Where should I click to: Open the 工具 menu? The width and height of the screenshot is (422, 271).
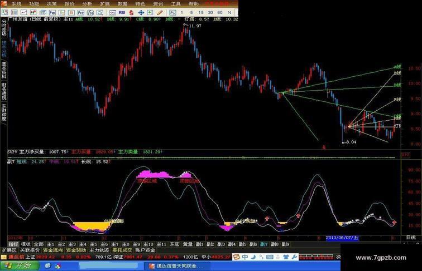(x=176, y=4)
